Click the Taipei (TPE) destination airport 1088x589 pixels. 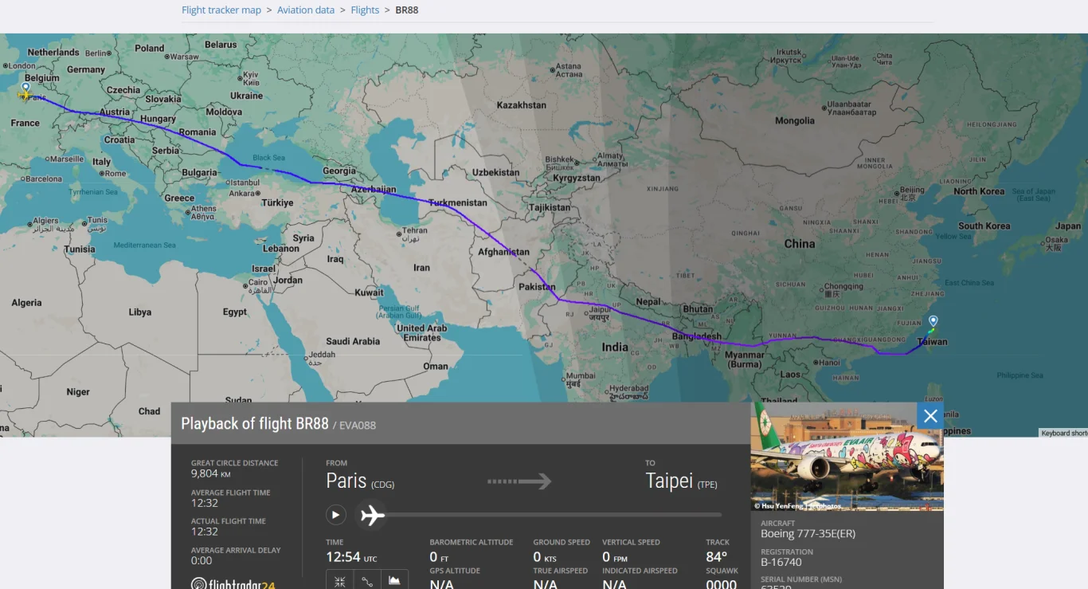tap(683, 481)
